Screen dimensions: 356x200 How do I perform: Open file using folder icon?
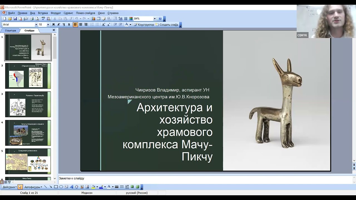pos(10,19)
